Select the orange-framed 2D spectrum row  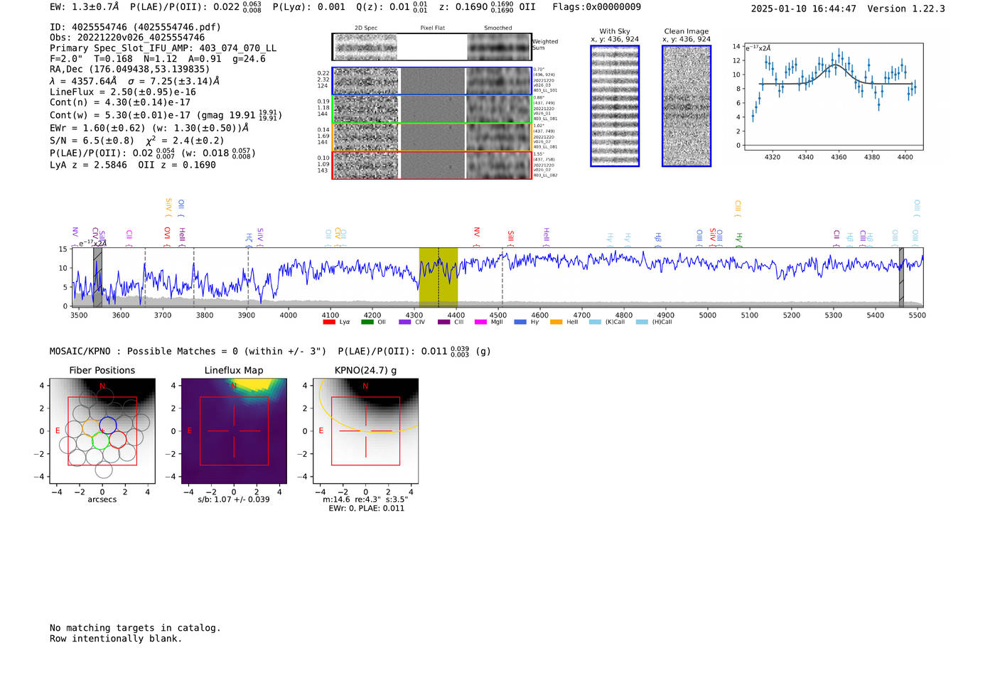pos(432,137)
